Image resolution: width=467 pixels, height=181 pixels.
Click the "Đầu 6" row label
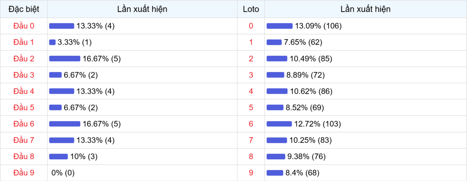point(24,124)
